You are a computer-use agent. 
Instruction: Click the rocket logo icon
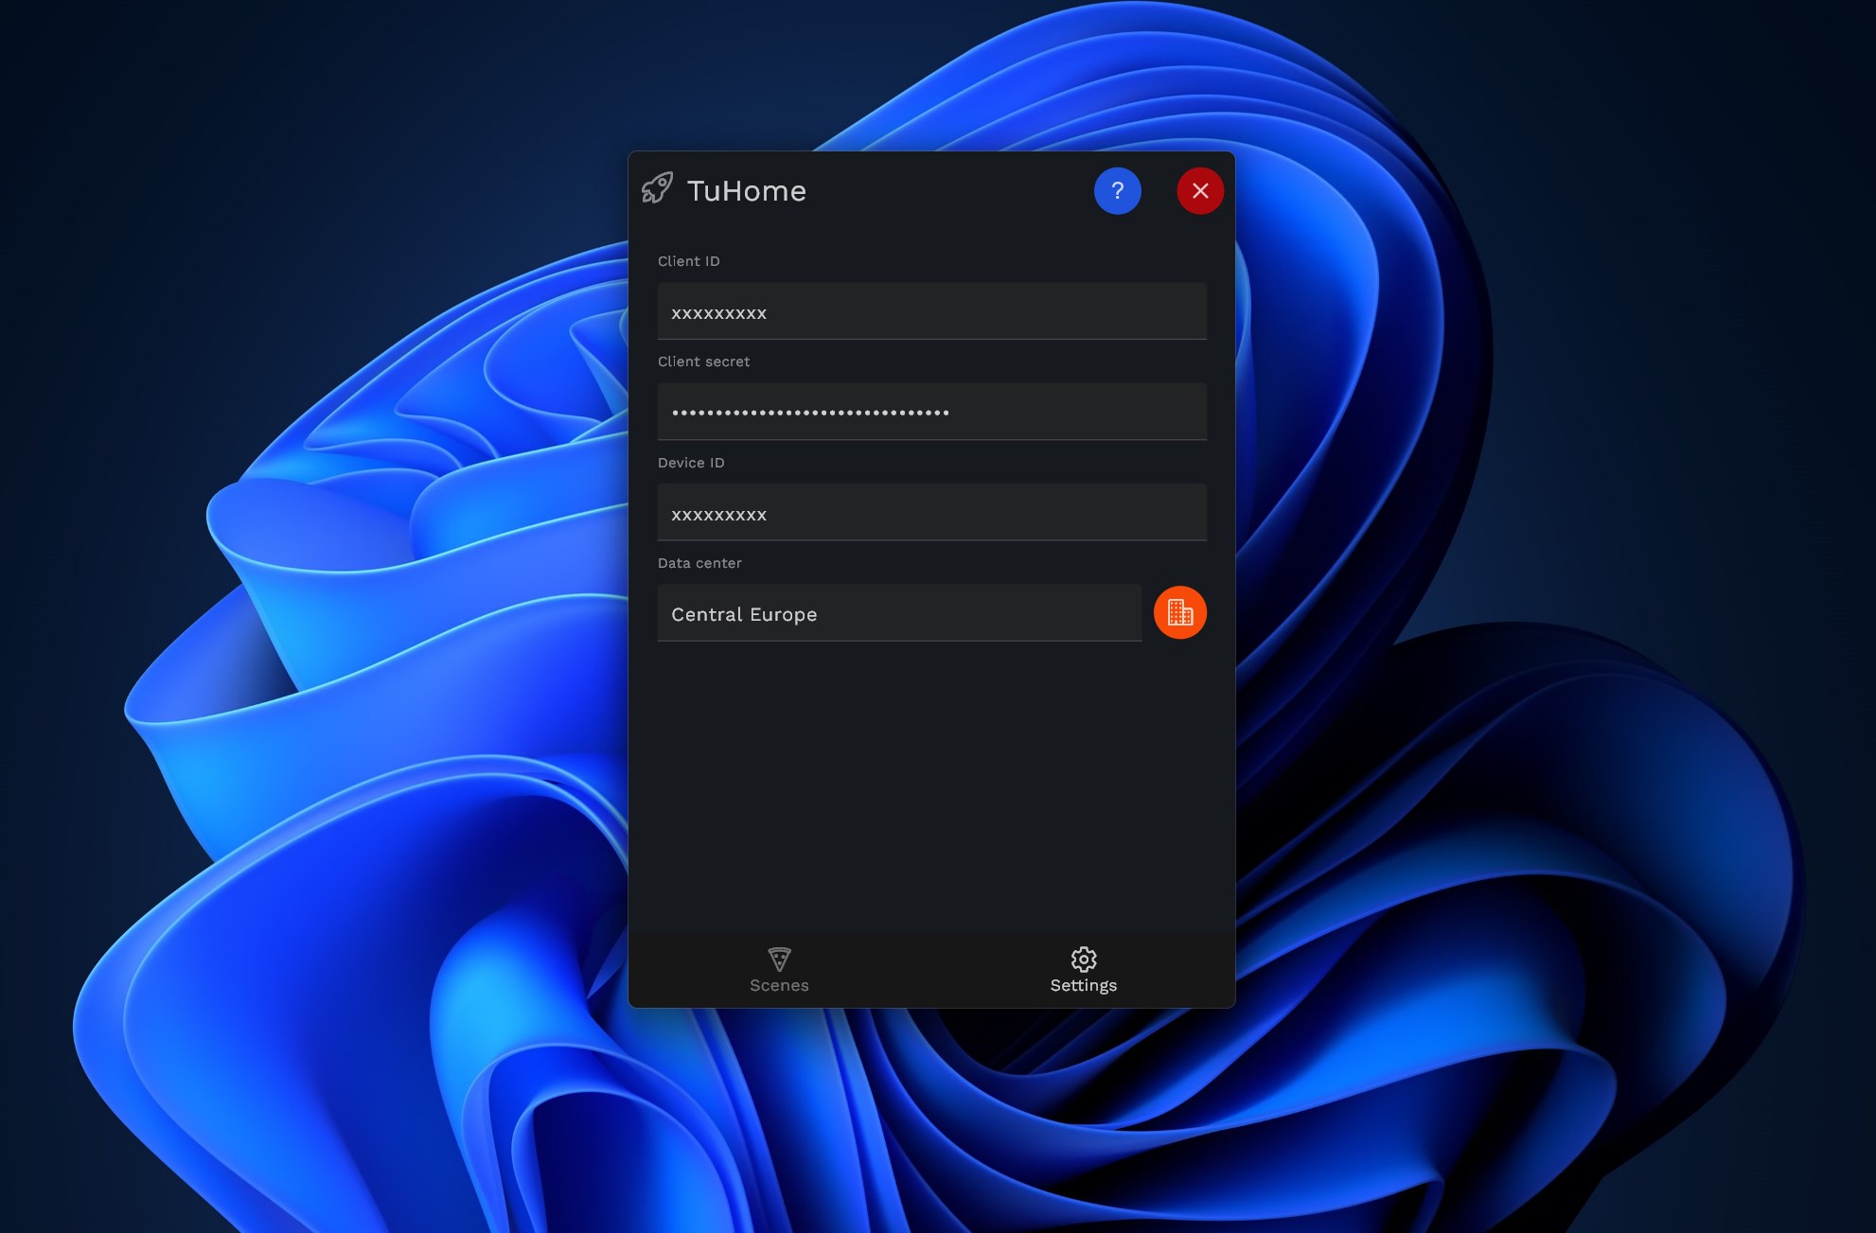(657, 188)
